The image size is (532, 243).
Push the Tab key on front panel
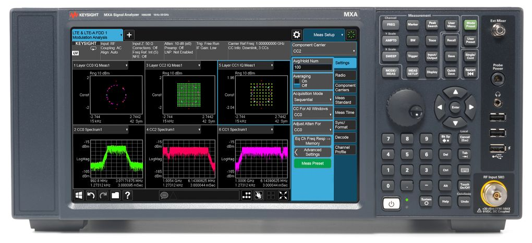(464, 155)
